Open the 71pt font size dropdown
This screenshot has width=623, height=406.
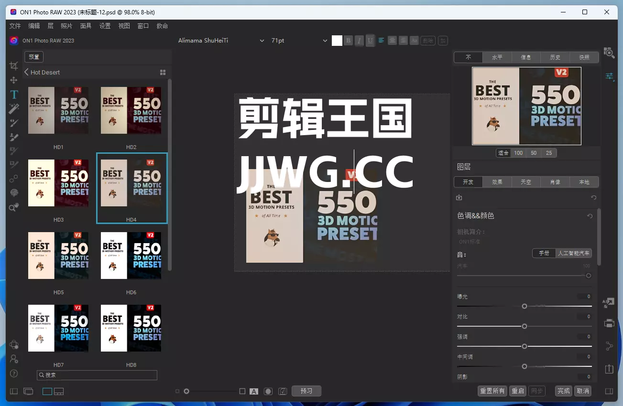tap(299, 41)
